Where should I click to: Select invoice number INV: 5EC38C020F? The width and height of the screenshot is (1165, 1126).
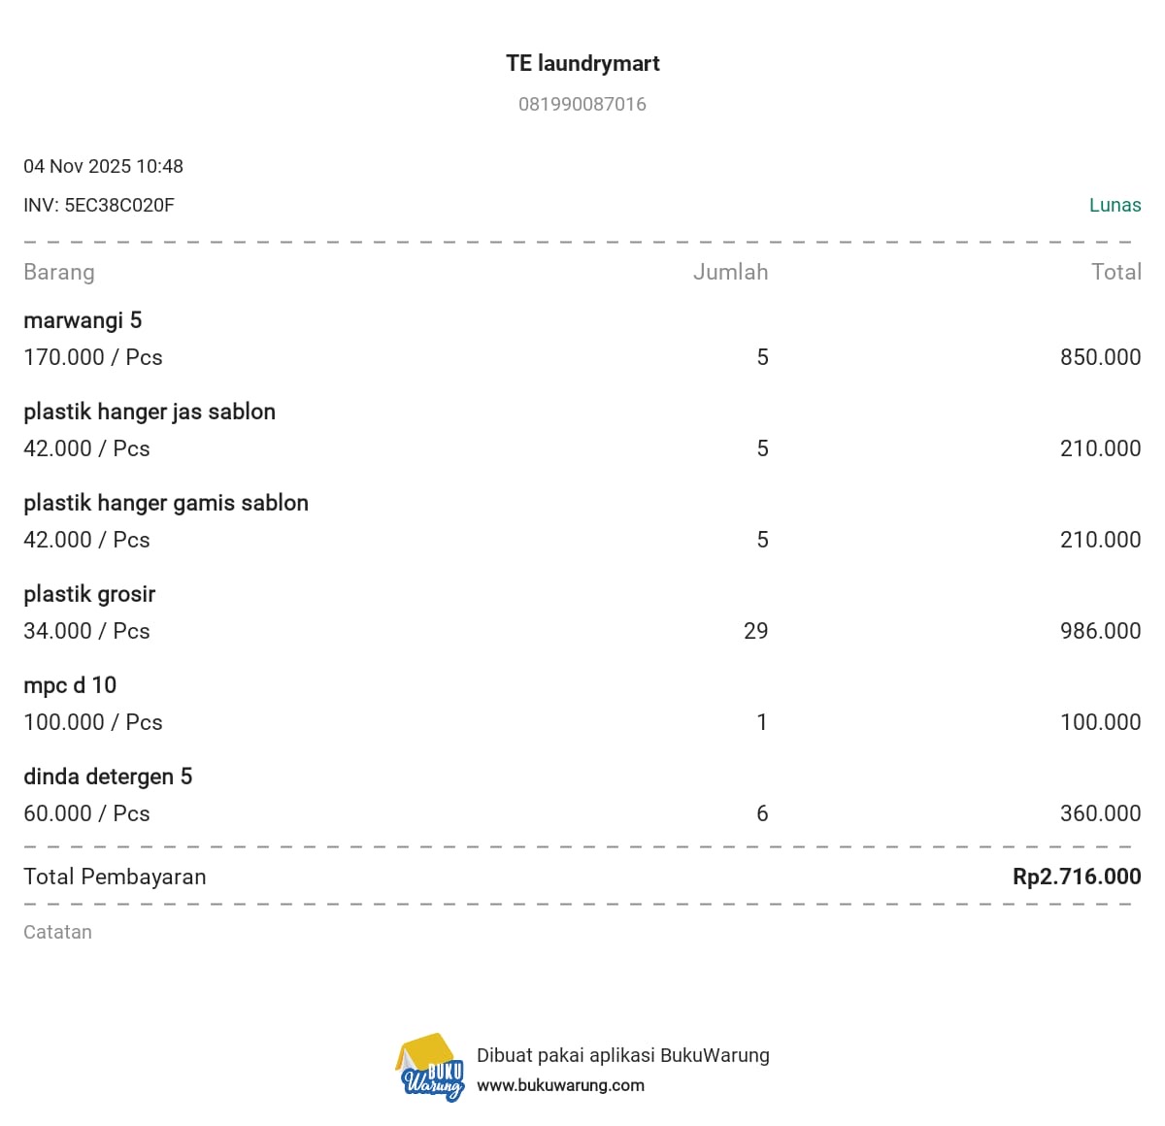tap(99, 205)
